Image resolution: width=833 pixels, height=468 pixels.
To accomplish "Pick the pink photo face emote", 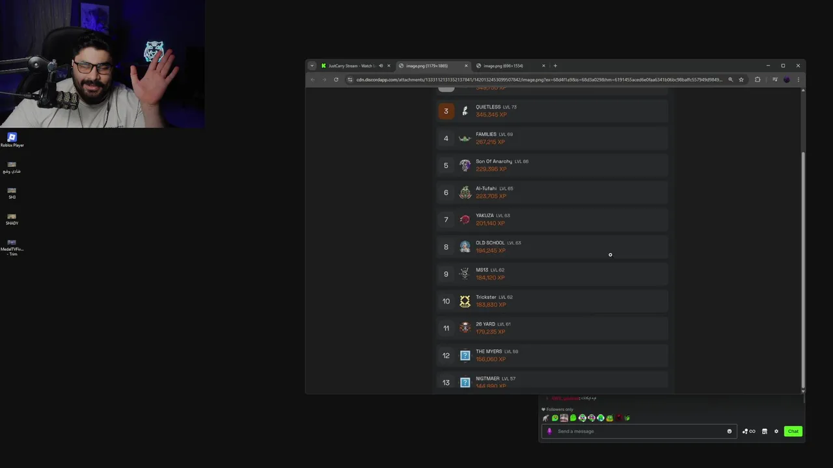I will click(564, 418).
